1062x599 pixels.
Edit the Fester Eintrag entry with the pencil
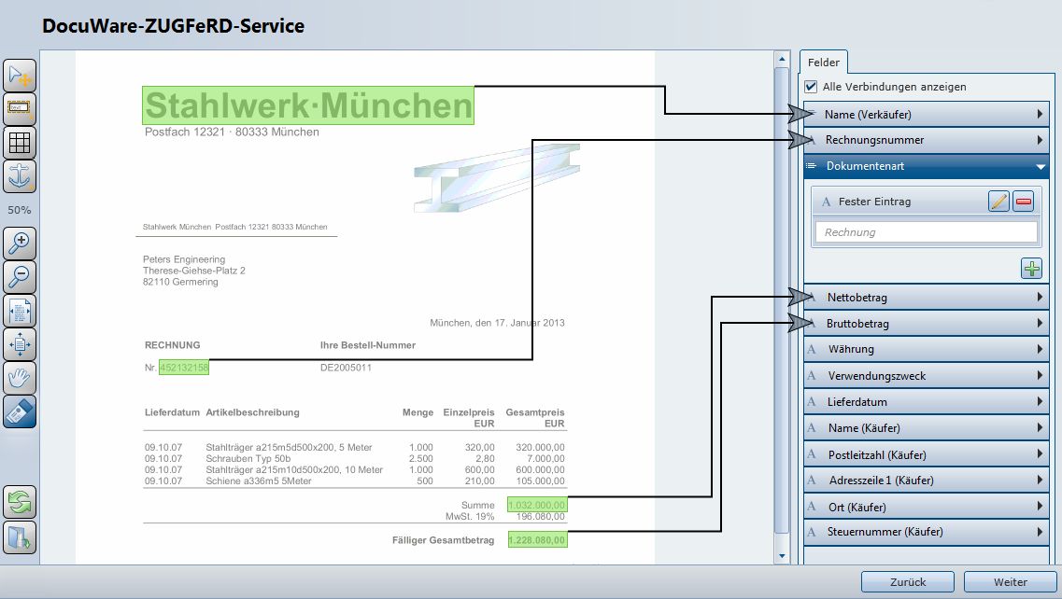(x=999, y=201)
